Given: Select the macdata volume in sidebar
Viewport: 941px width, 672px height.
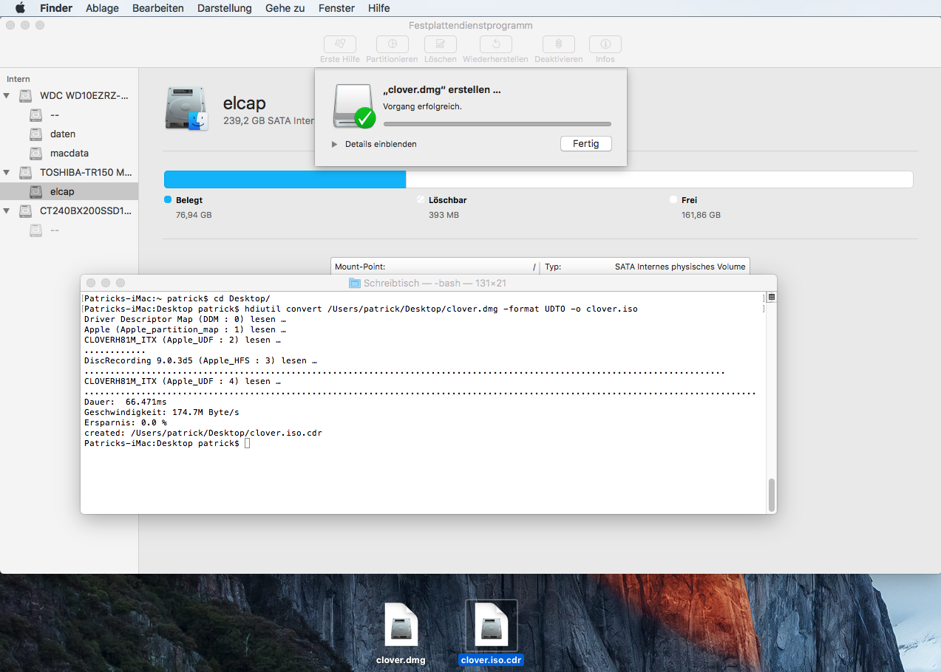Looking at the screenshot, I should tap(69, 154).
